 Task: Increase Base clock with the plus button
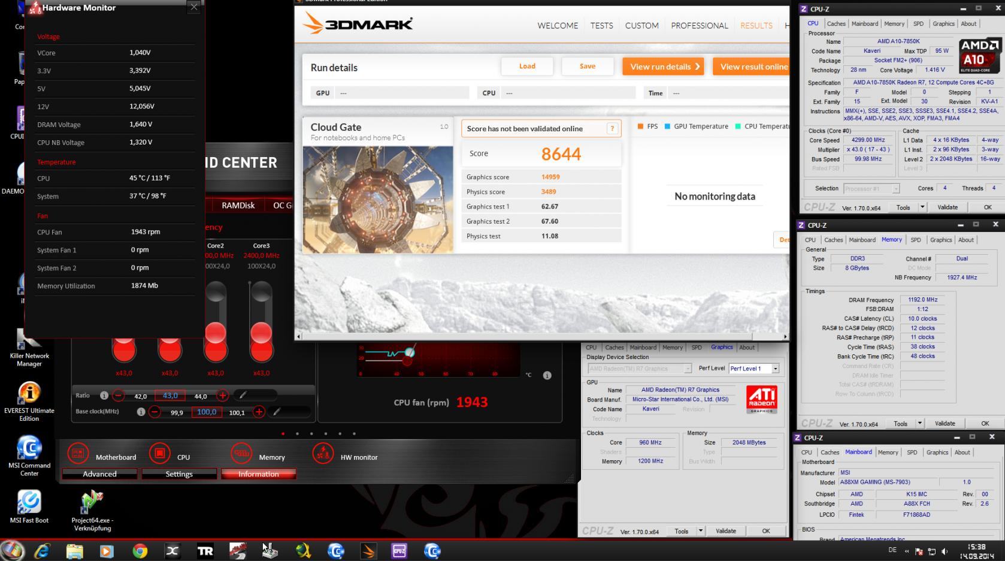(259, 412)
